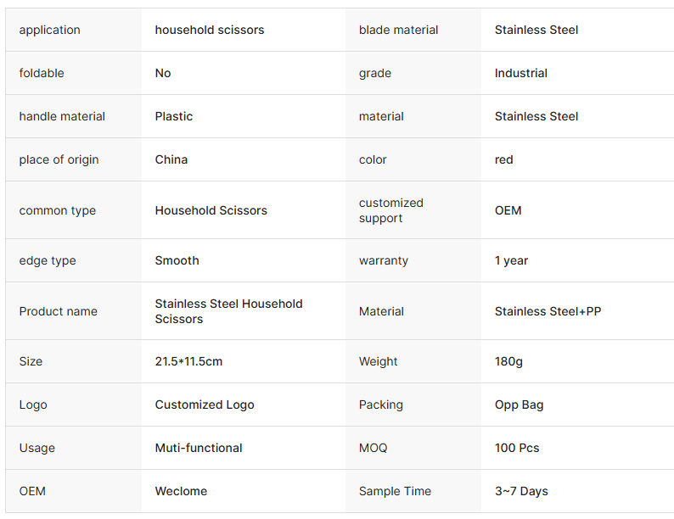
Task: Select the '3~7 Days' sample time value
Action: 521,491
